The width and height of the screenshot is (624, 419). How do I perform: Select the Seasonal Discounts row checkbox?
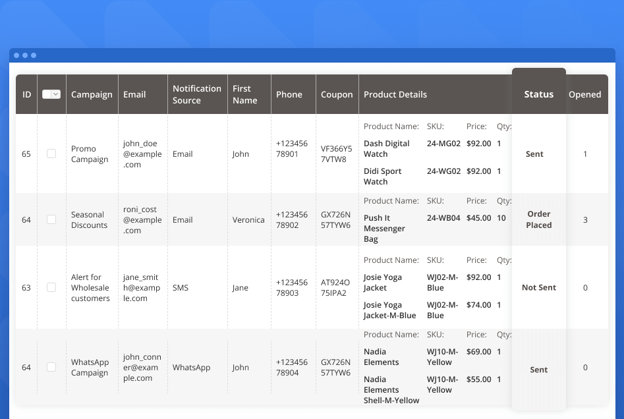pos(51,219)
